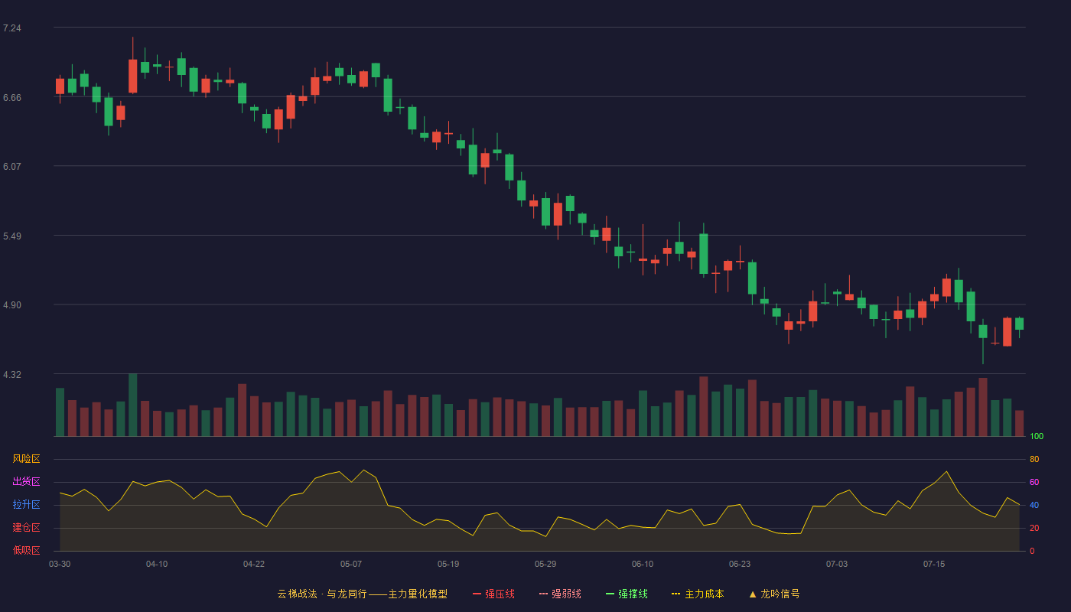Click the 06-10 date label
Image resolution: width=1071 pixels, height=612 pixels.
point(643,564)
